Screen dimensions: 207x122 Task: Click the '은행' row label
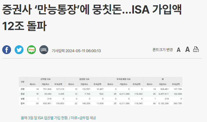point(23,89)
